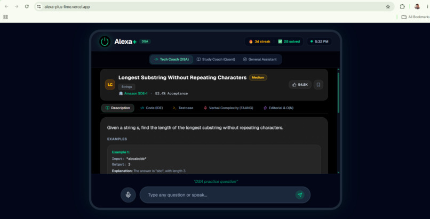
Task: Open the Code (IDE) tab
Action: click(x=152, y=108)
